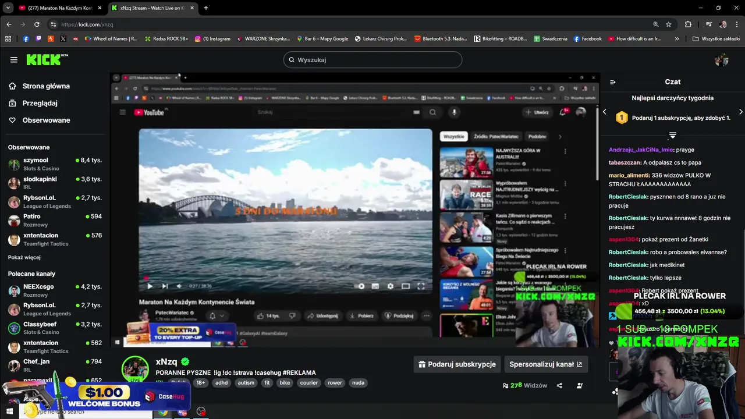Click the browser address bar kick.com/xnzq

coord(349,24)
